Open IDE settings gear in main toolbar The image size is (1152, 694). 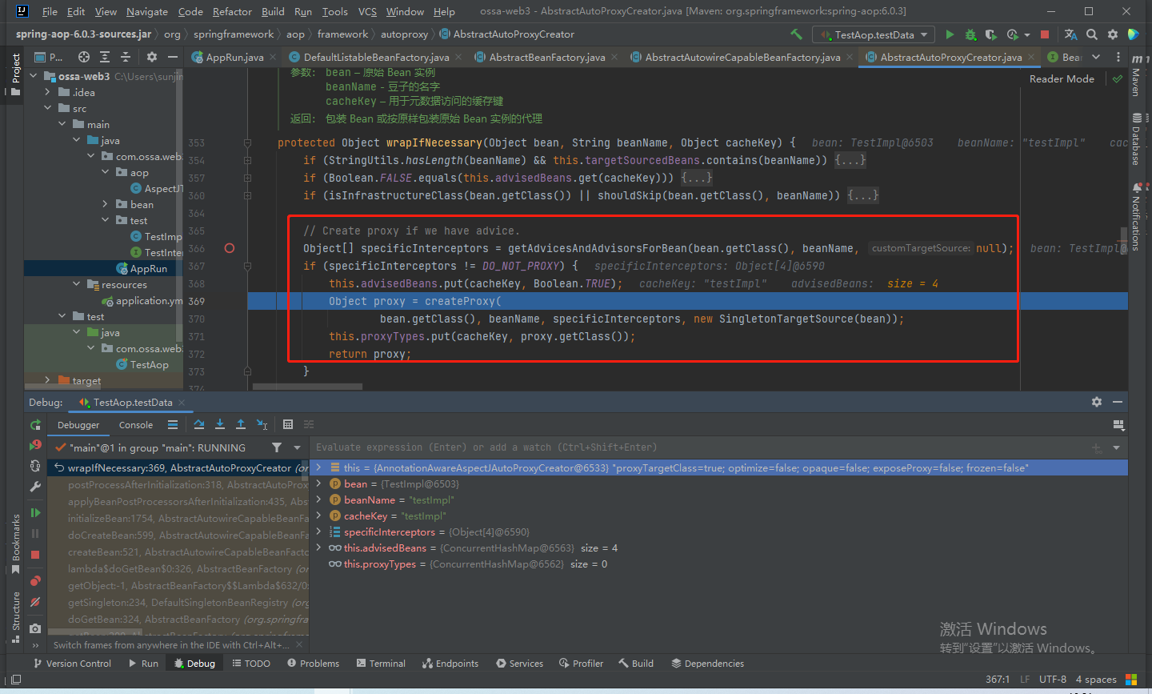coord(1113,34)
